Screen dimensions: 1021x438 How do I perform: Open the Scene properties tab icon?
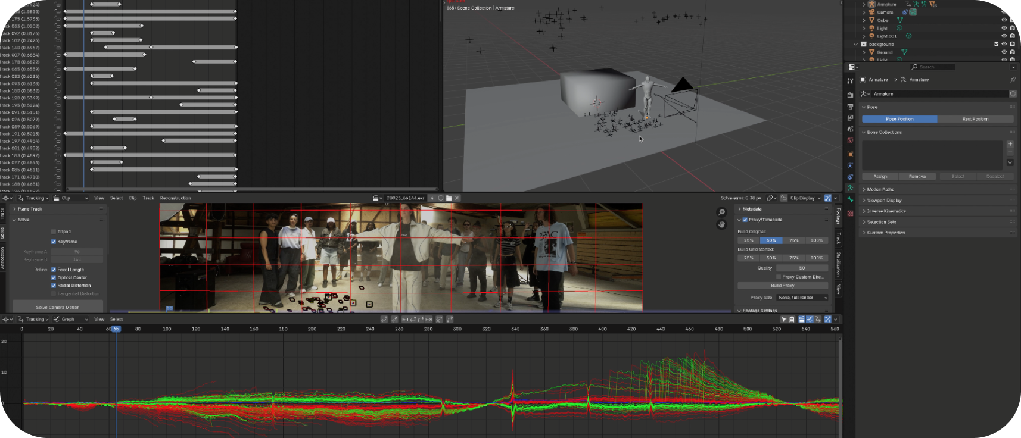click(x=850, y=129)
